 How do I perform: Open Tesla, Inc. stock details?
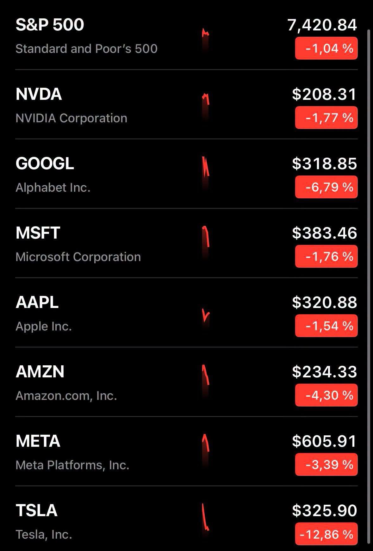pyautogui.click(x=44, y=534)
